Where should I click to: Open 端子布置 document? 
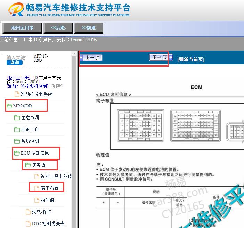pyautogui.click(x=50, y=188)
